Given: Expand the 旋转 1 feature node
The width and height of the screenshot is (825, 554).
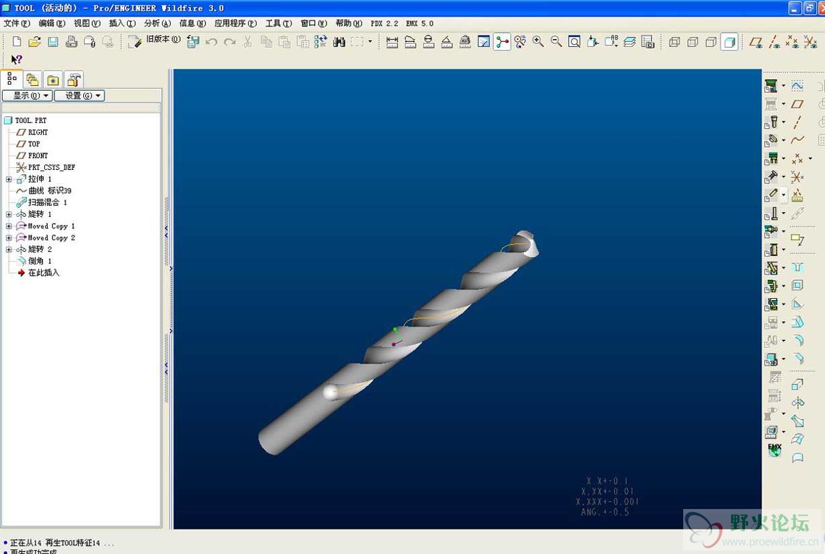Looking at the screenshot, I should tap(9, 214).
